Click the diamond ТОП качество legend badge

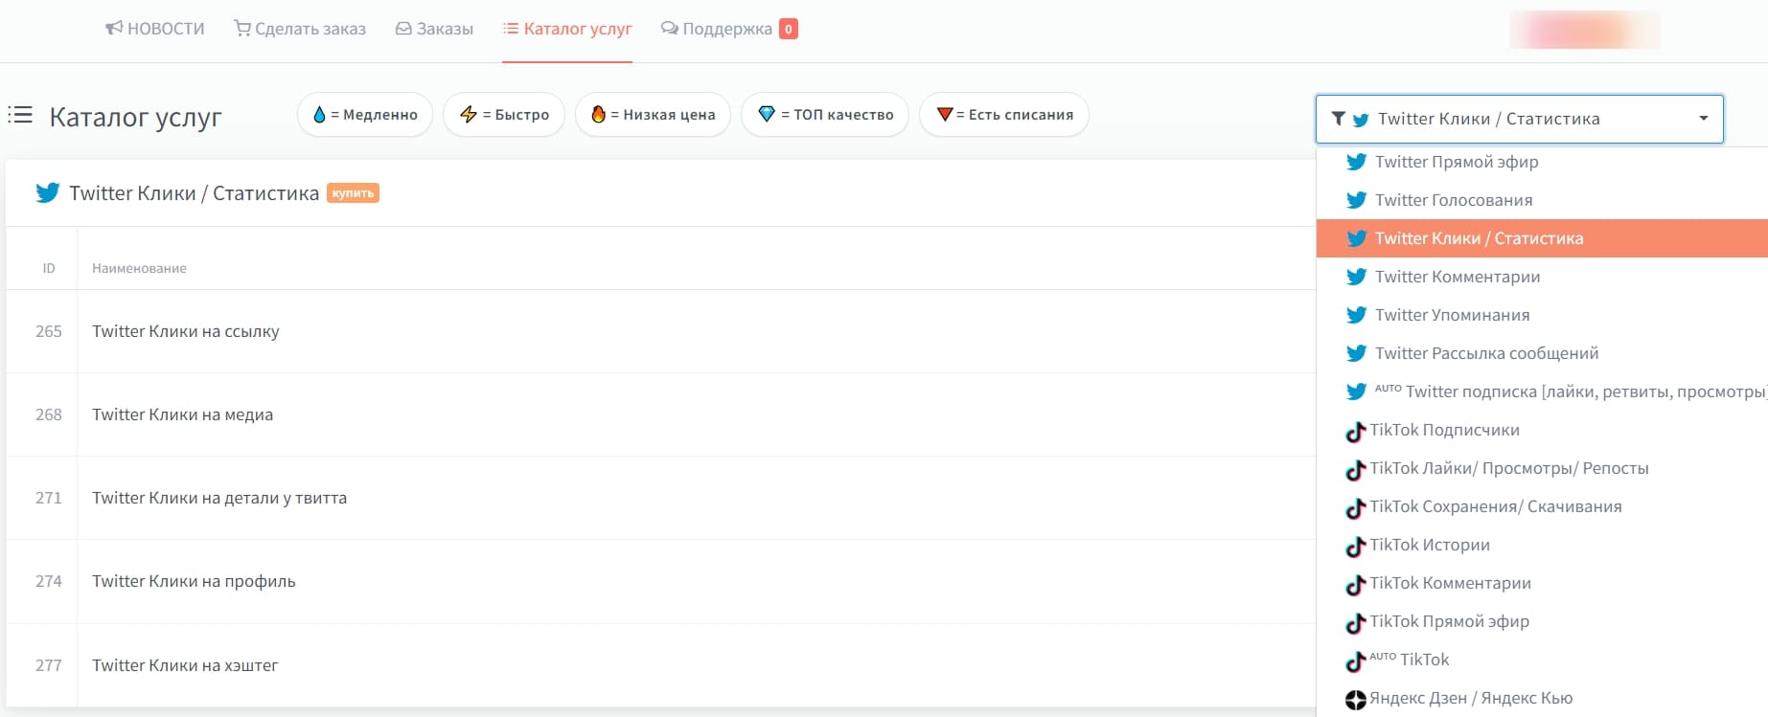click(825, 115)
